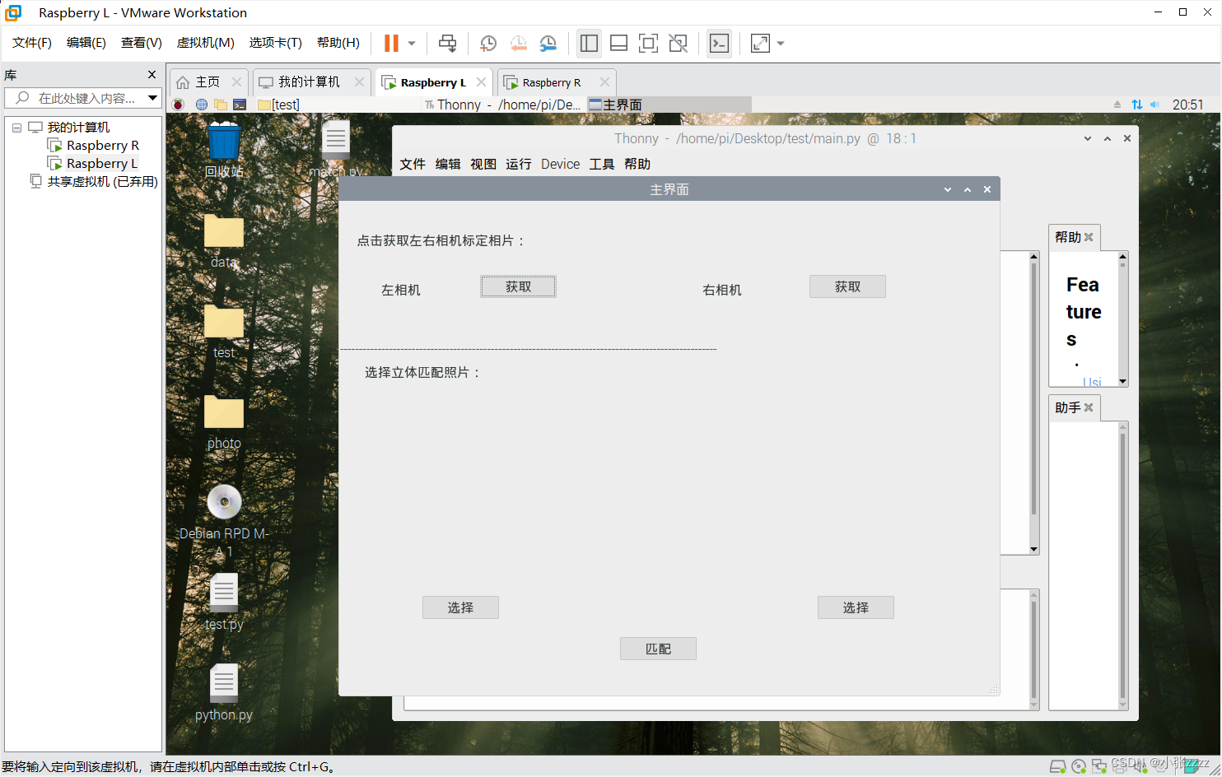Click the 帮助 panel scrollbar in Thonny
Image resolution: width=1222 pixels, height=777 pixels.
click(x=1122, y=319)
